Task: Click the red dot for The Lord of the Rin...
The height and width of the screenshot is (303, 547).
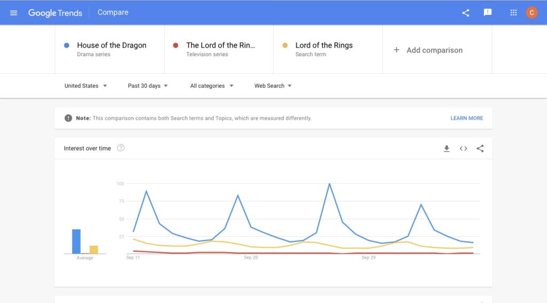Action: point(176,45)
